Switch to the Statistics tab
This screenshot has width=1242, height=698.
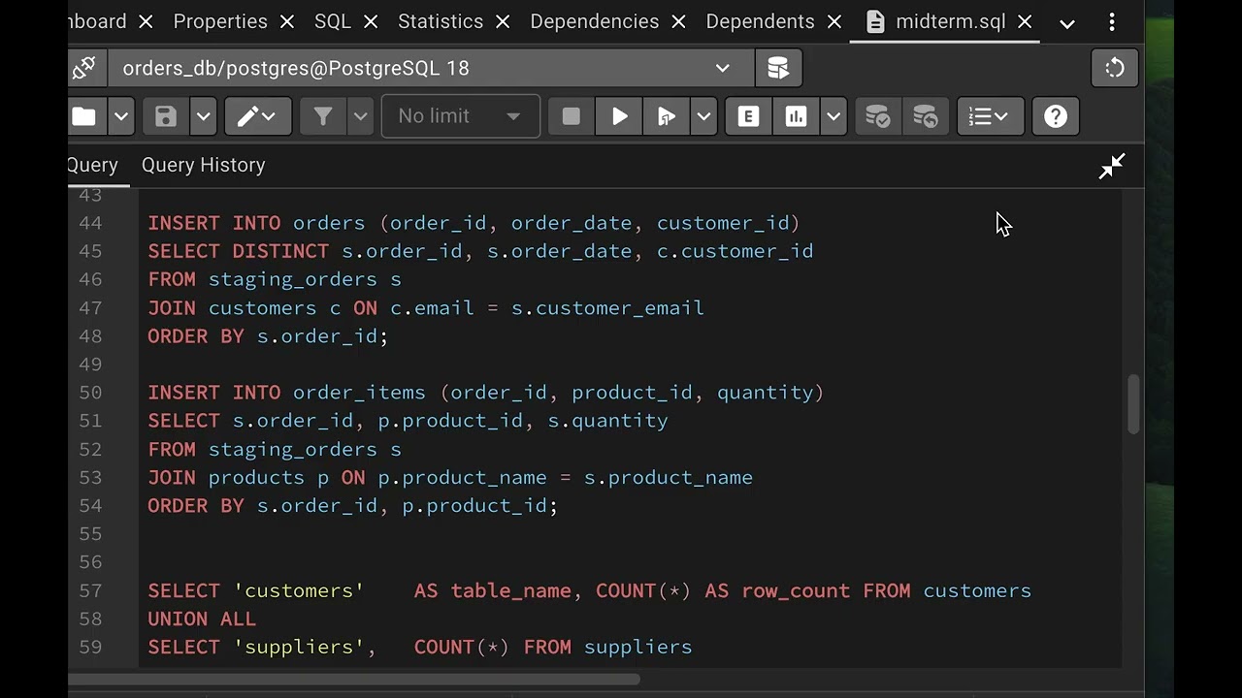(441, 21)
